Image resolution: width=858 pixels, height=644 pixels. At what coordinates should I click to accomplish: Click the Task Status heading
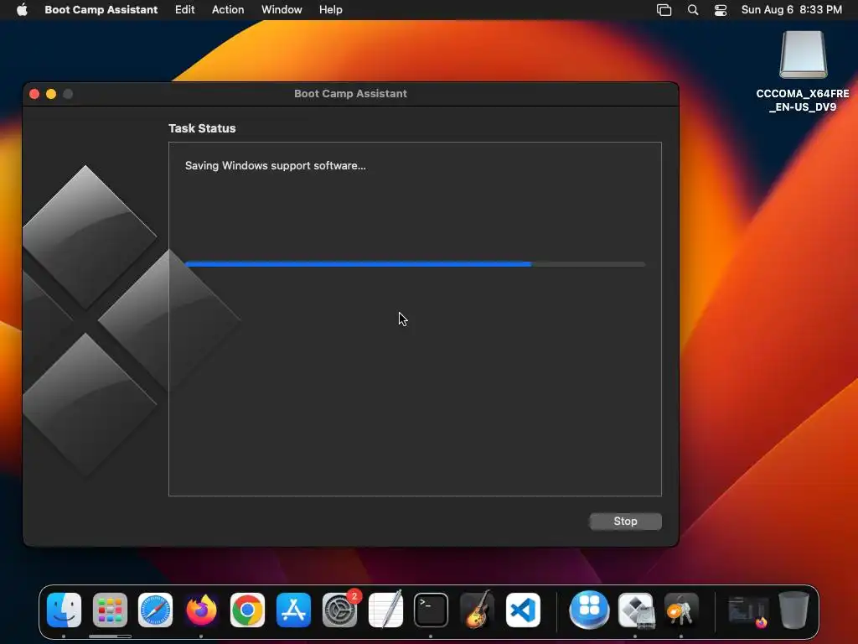tap(202, 128)
